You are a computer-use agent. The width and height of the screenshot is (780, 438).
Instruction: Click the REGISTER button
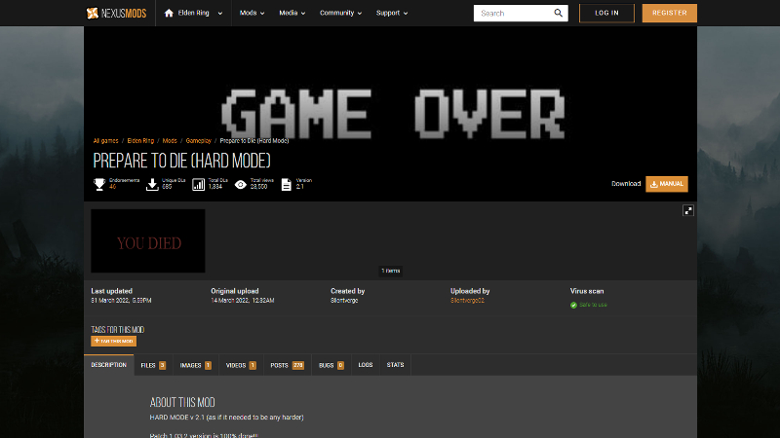click(x=669, y=13)
